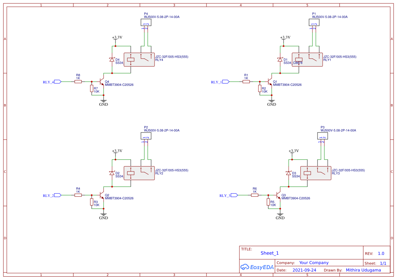Click connector P1 symbol
Screen dimensions: 397x280
(314, 22)
